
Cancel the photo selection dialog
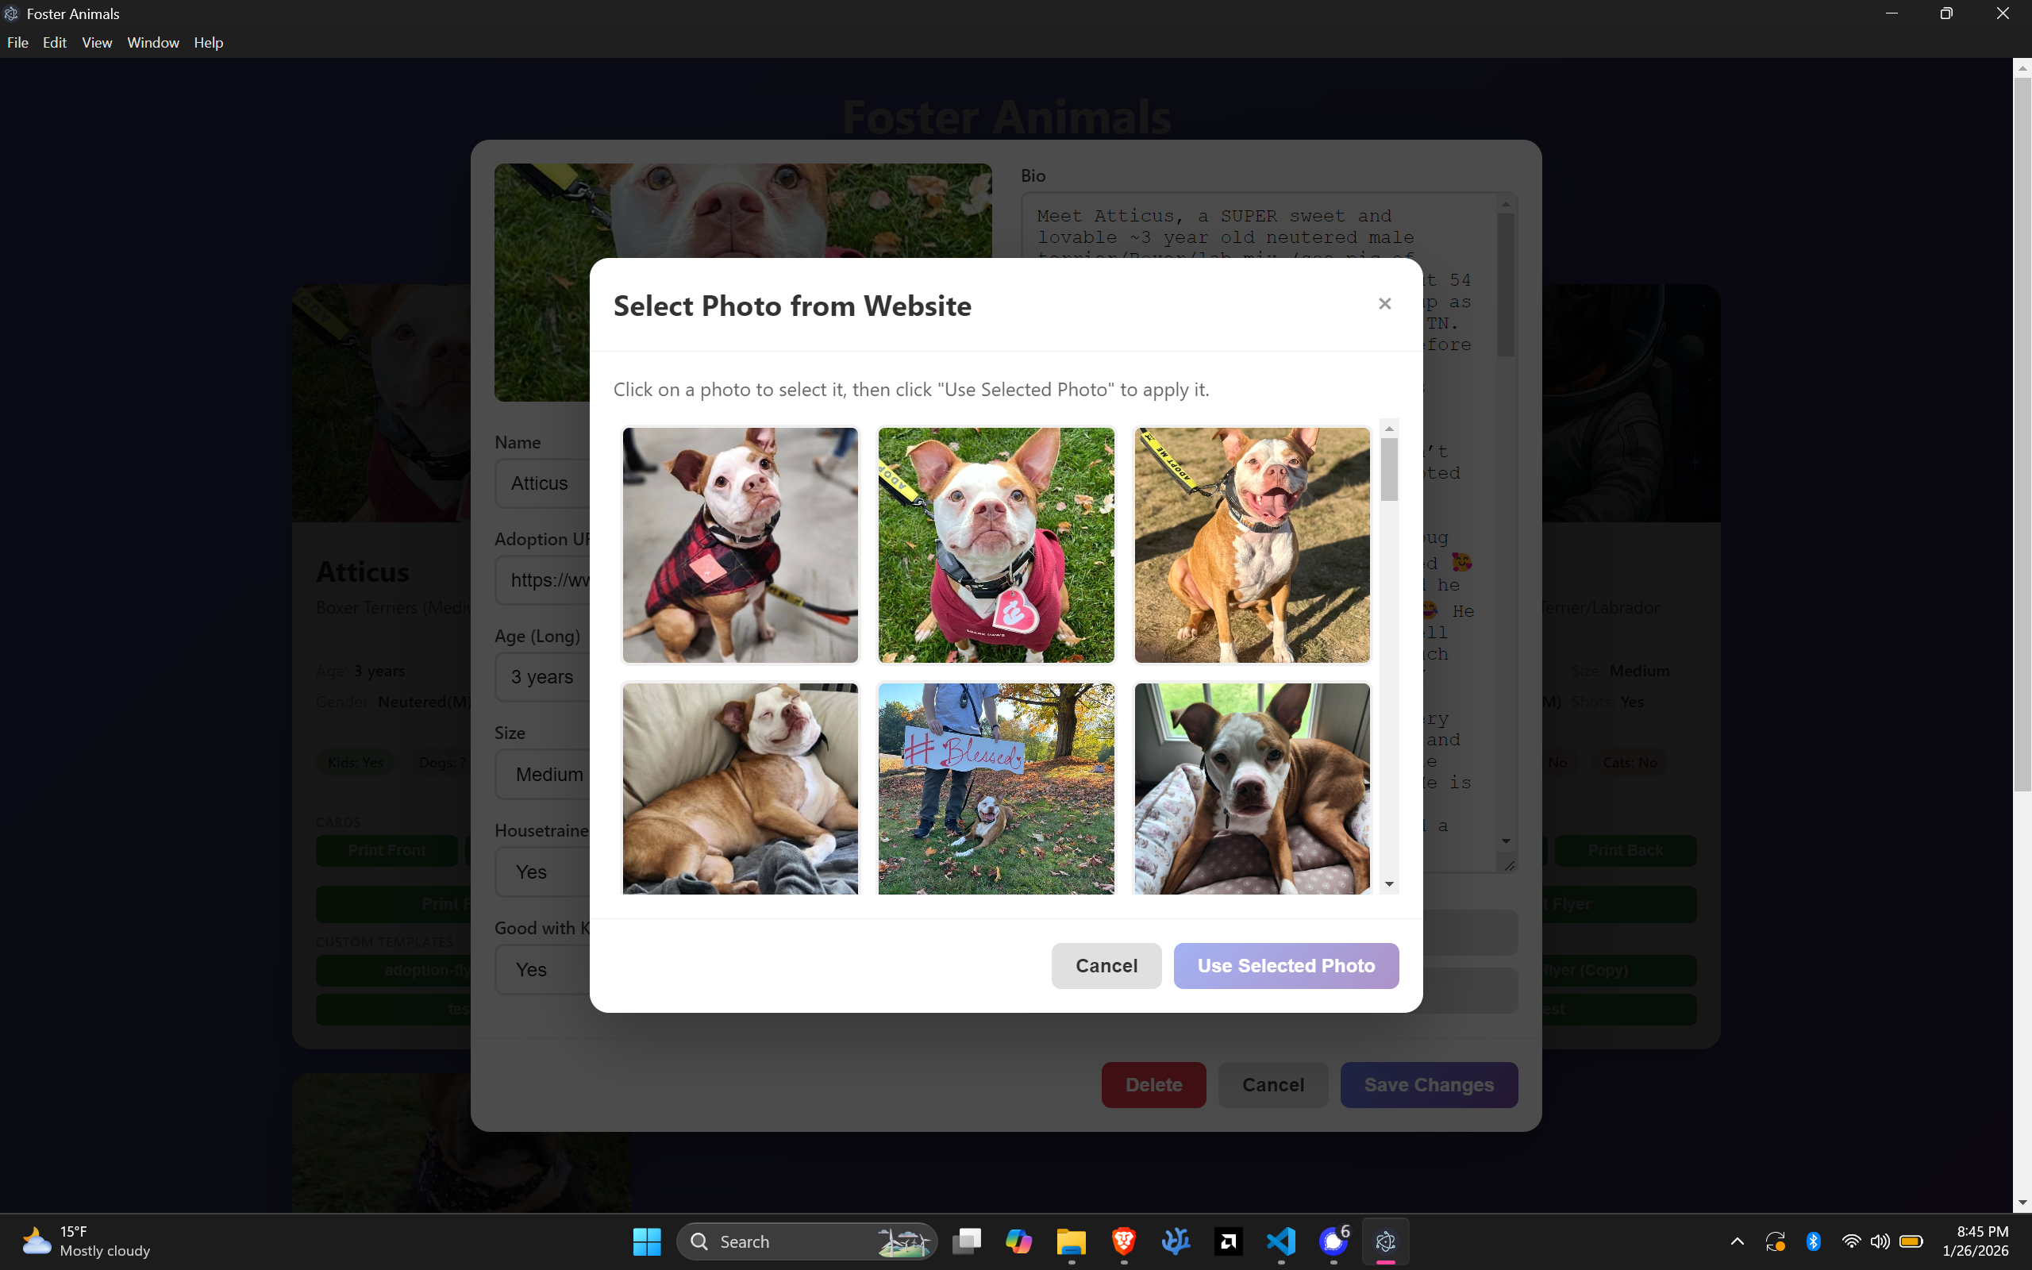coord(1106,966)
